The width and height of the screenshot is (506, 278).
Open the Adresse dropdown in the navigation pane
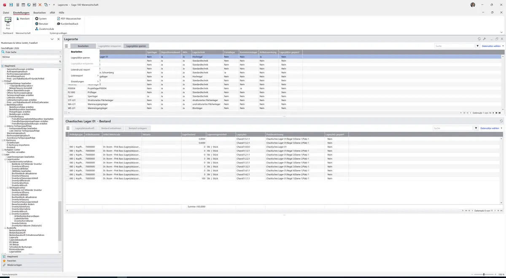click(x=60, y=57)
